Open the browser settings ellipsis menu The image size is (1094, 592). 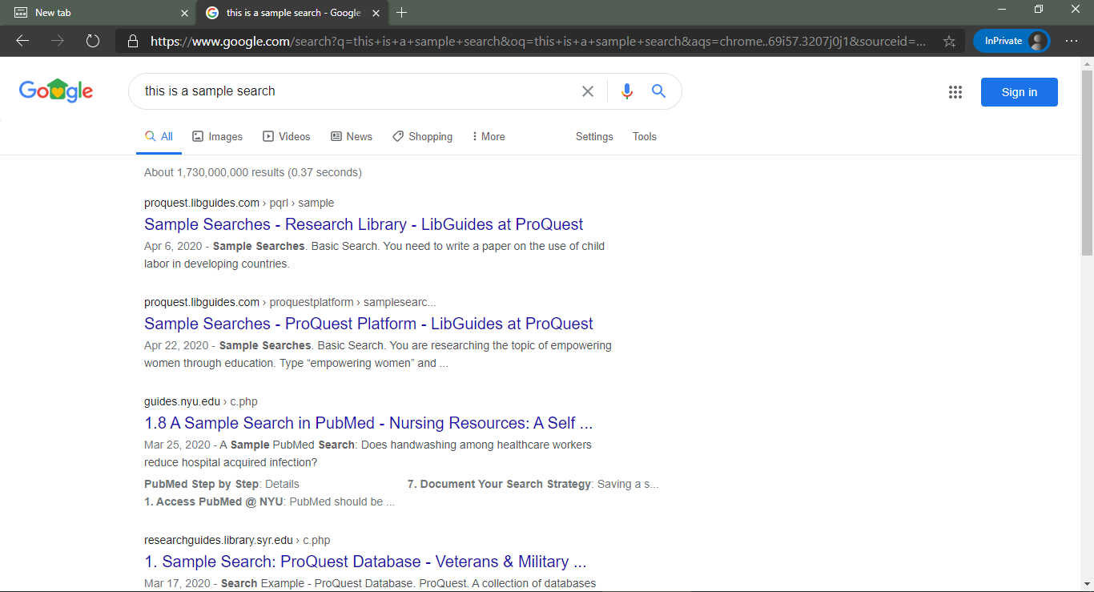coord(1072,41)
